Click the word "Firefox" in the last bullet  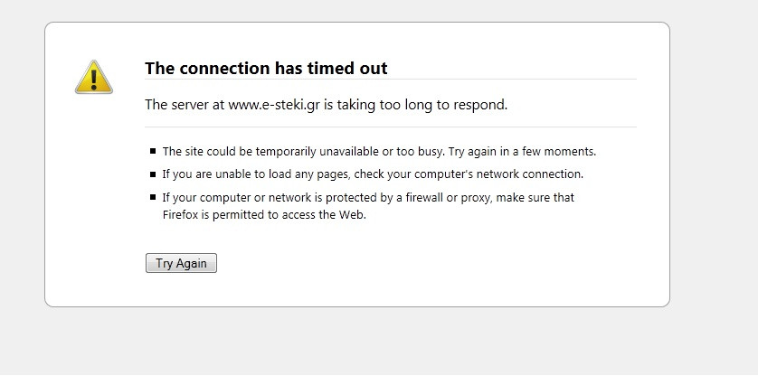click(180, 215)
